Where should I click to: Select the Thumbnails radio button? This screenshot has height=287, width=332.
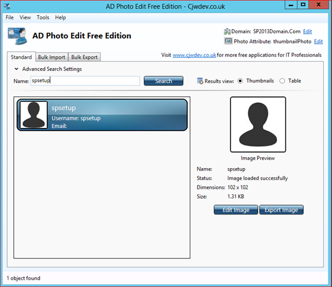point(240,81)
